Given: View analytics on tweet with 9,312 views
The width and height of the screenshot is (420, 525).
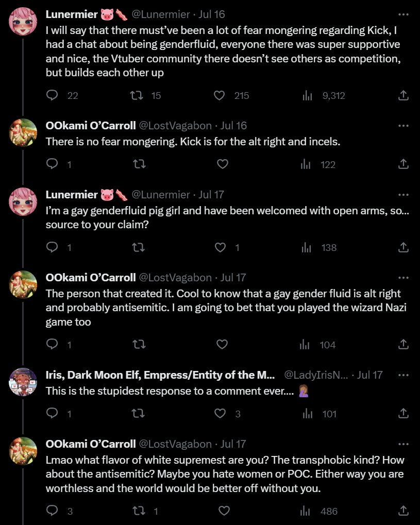Looking at the screenshot, I should [308, 95].
